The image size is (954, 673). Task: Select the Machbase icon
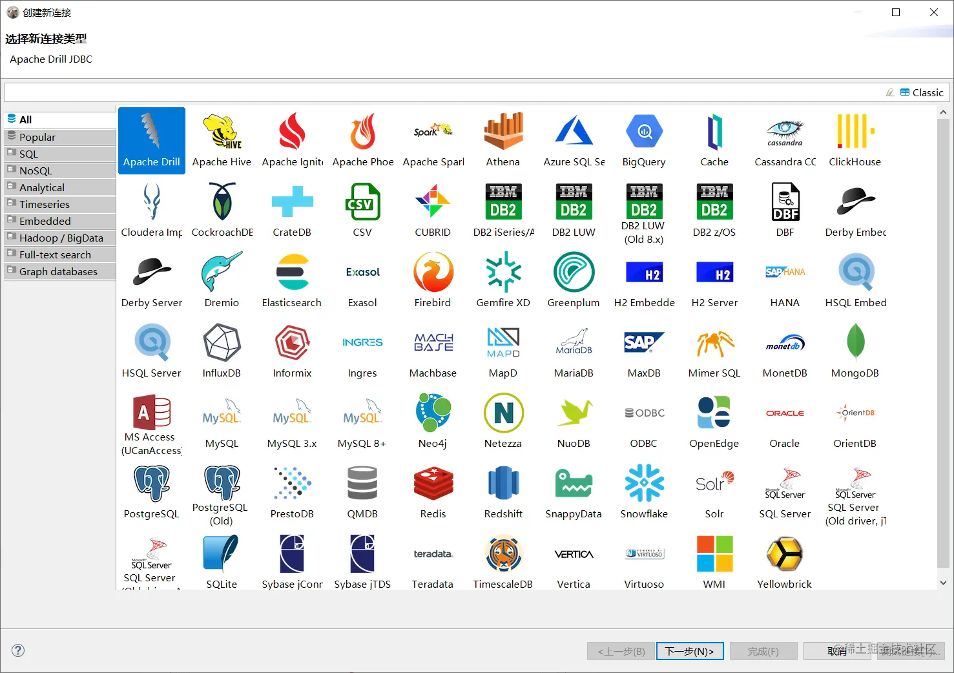tap(433, 342)
